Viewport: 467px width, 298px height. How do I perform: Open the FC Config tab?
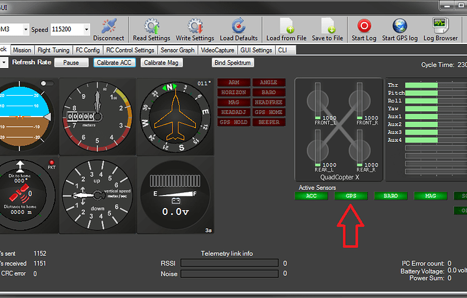coord(88,51)
